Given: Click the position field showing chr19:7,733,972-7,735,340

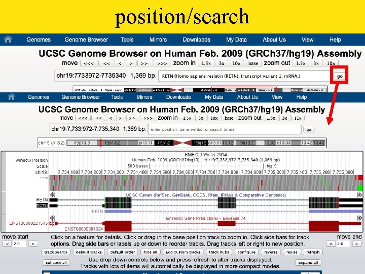Looking at the screenshot, I should pos(85,129).
